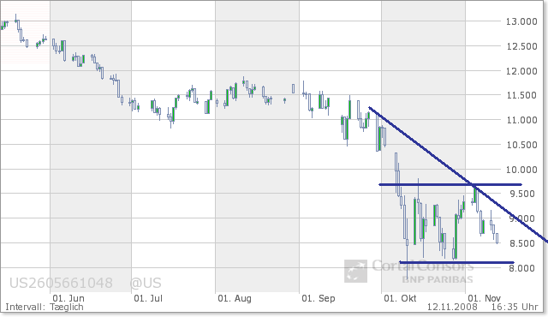Image resolution: width=548 pixels, height=317 pixels.
Task: Click the 10.000 price axis label
Action: tap(521, 170)
